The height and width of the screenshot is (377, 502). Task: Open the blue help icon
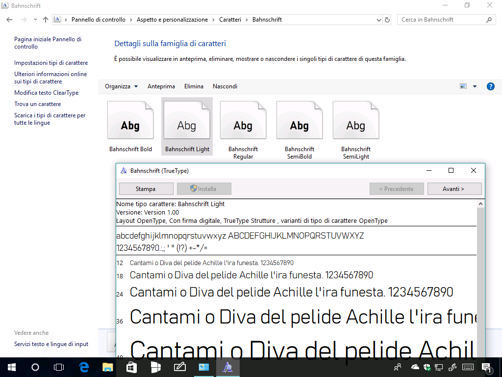[x=490, y=86]
